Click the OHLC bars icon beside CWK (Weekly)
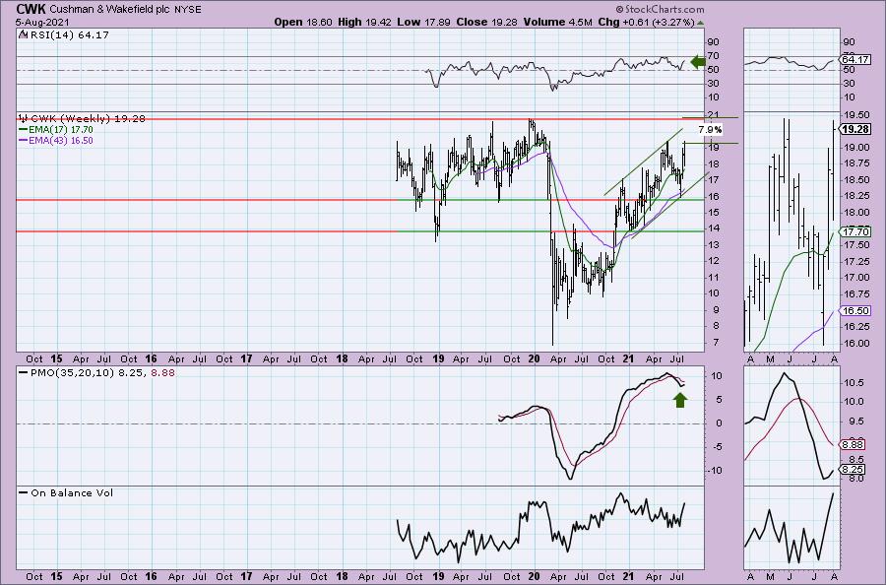 [24, 118]
